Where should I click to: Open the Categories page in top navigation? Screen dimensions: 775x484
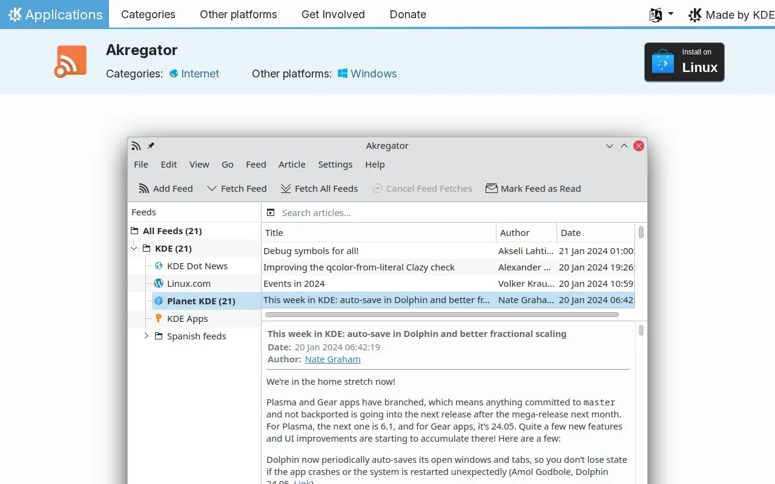tap(148, 15)
